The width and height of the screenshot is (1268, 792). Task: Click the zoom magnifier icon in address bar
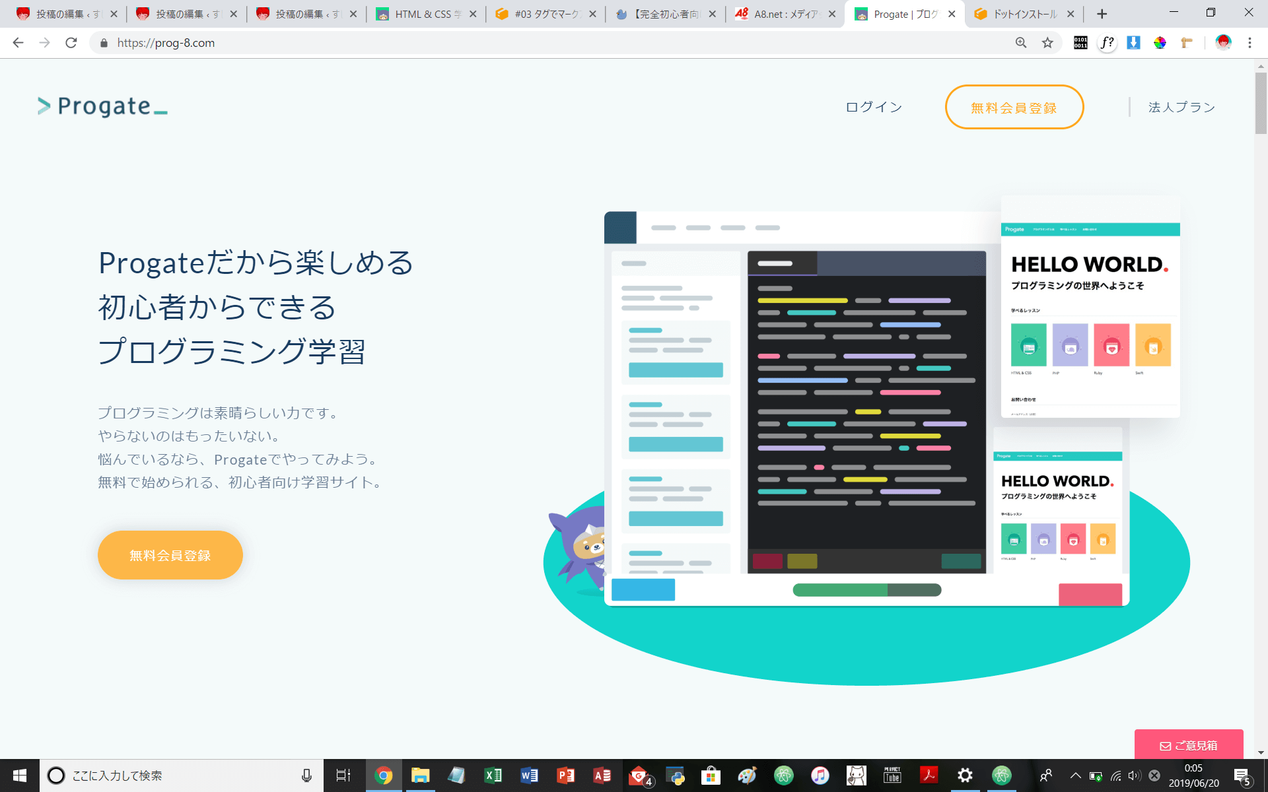[x=1021, y=43]
